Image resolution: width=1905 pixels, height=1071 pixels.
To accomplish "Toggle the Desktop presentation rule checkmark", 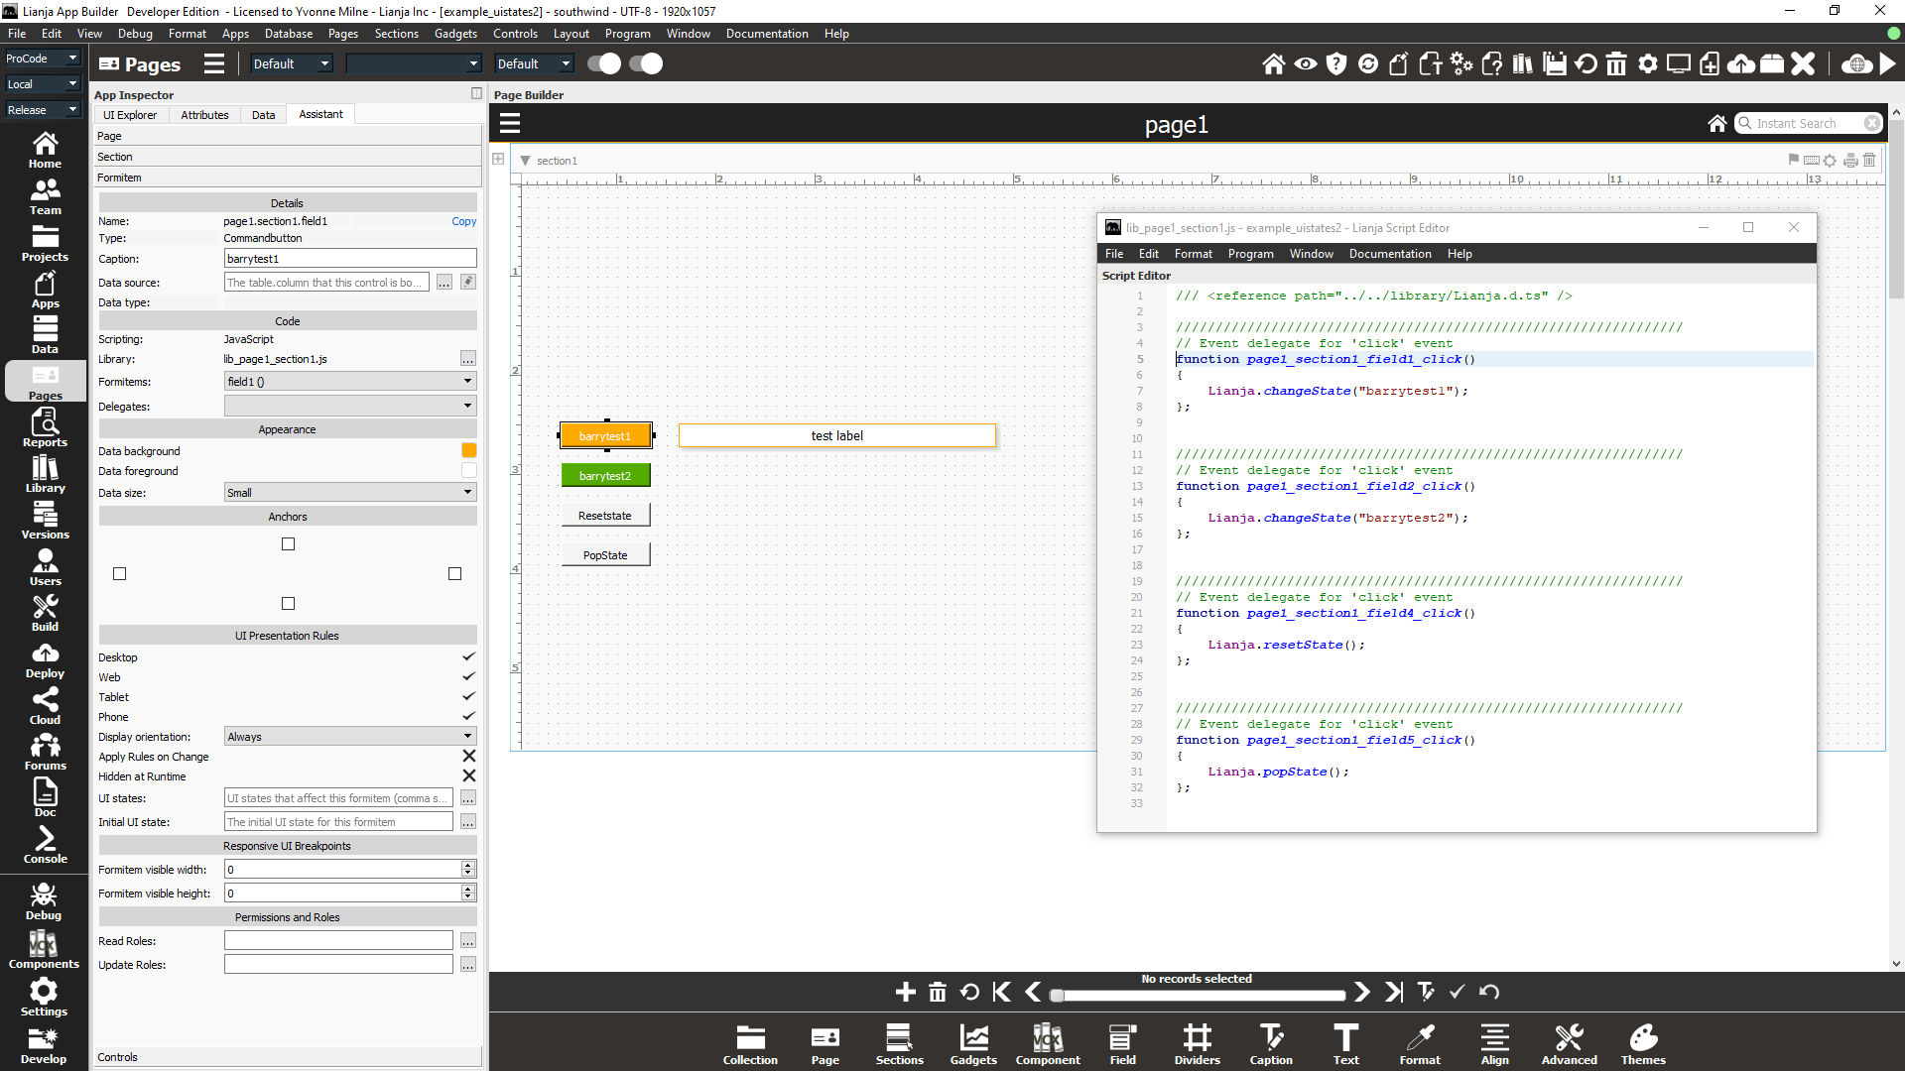I will click(x=468, y=657).
